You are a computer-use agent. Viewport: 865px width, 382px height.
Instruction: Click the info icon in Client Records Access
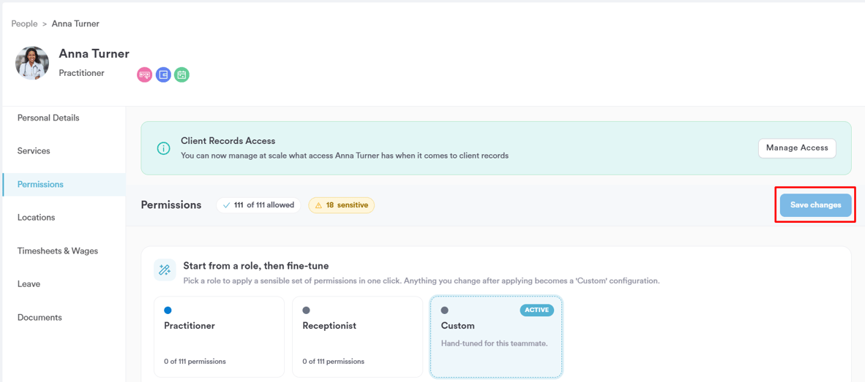click(162, 148)
